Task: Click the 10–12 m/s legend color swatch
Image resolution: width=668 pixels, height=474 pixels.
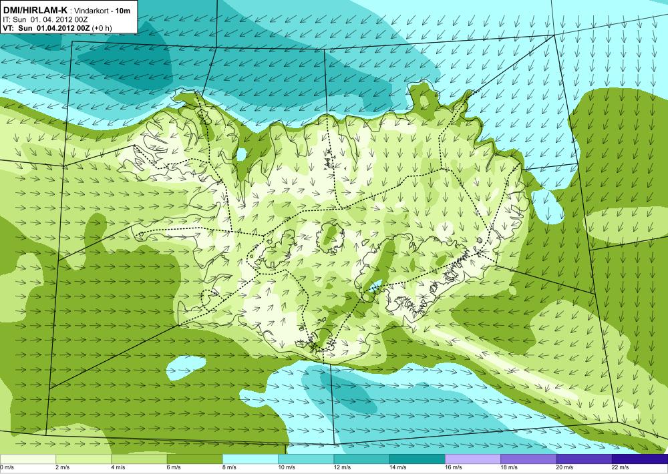Action: [x=306, y=459]
